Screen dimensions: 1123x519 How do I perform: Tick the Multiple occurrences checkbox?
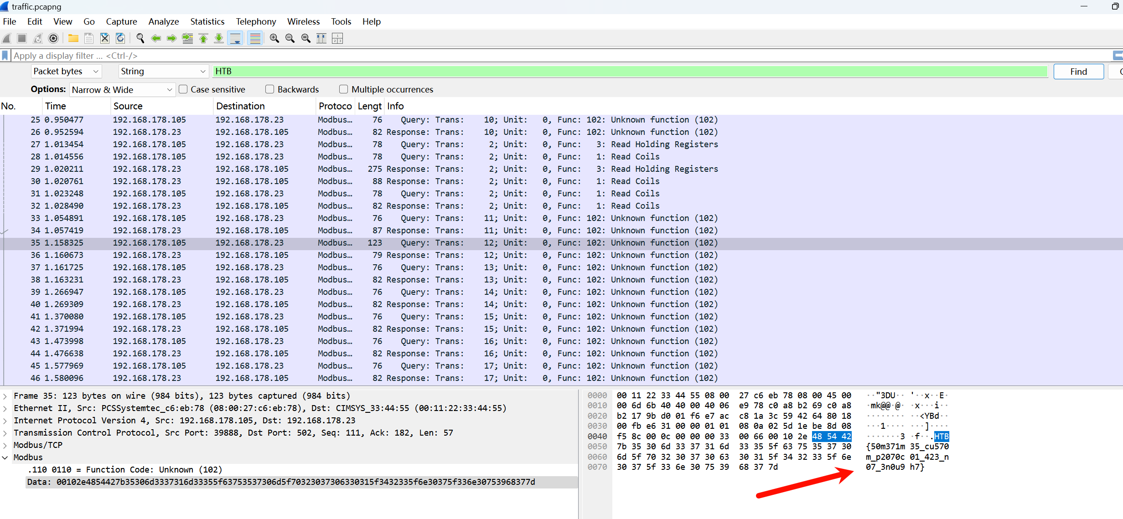coord(344,89)
